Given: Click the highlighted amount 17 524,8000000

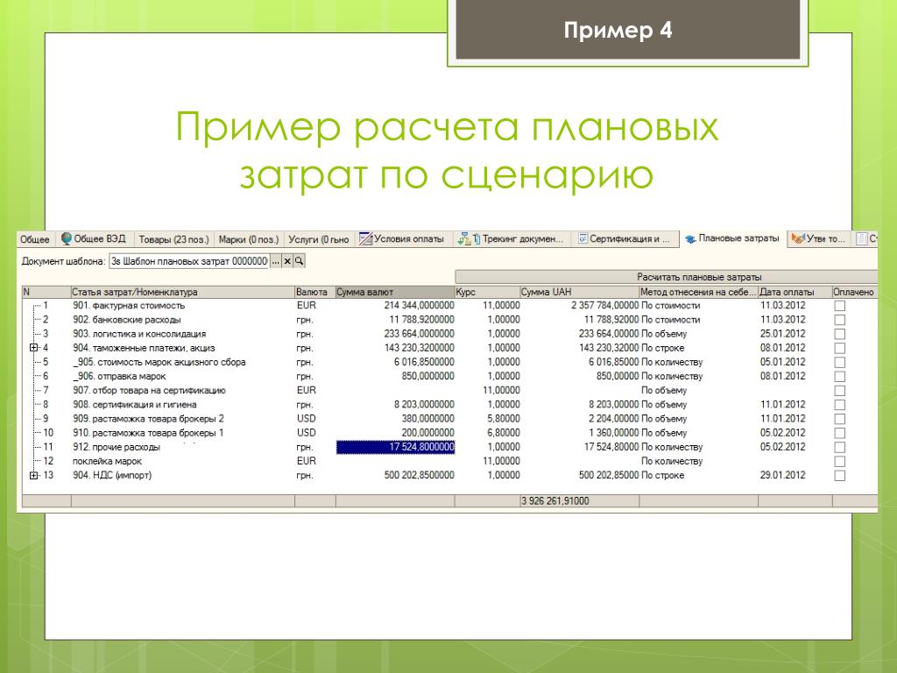Looking at the screenshot, I should (395, 447).
